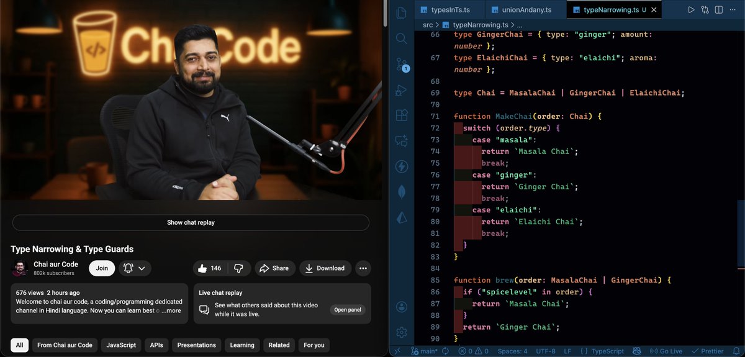Viewport: 745px width, 357px height.
Task: Filter by the Presentations chip
Action: (197, 345)
